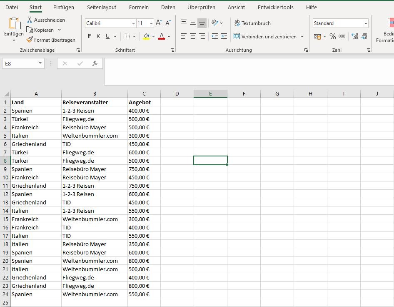The width and height of the screenshot is (394, 307).
Task: Expand the Einfügen paste options arrow
Action: (x=14, y=40)
